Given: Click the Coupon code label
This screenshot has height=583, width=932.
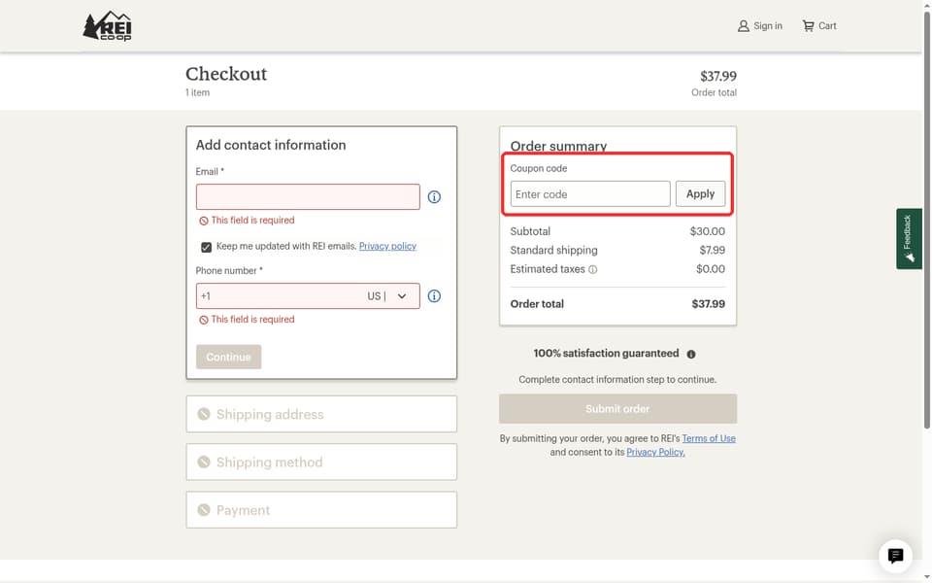Looking at the screenshot, I should [x=539, y=168].
